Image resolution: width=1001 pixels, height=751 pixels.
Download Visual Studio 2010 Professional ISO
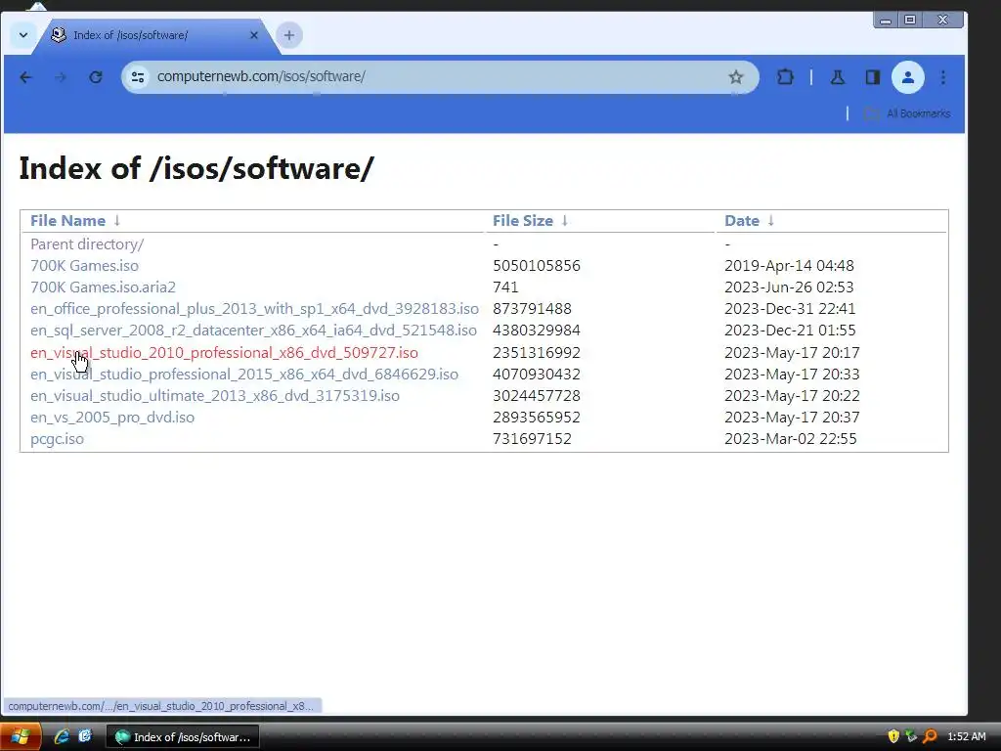point(224,352)
